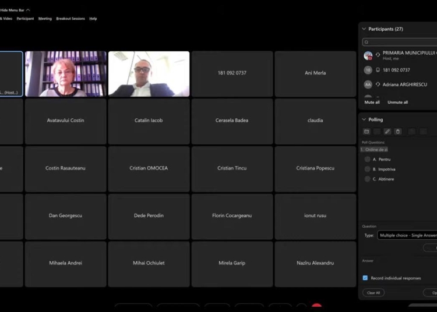
Task: Click the open poll file folder icon
Action: [x=366, y=132]
